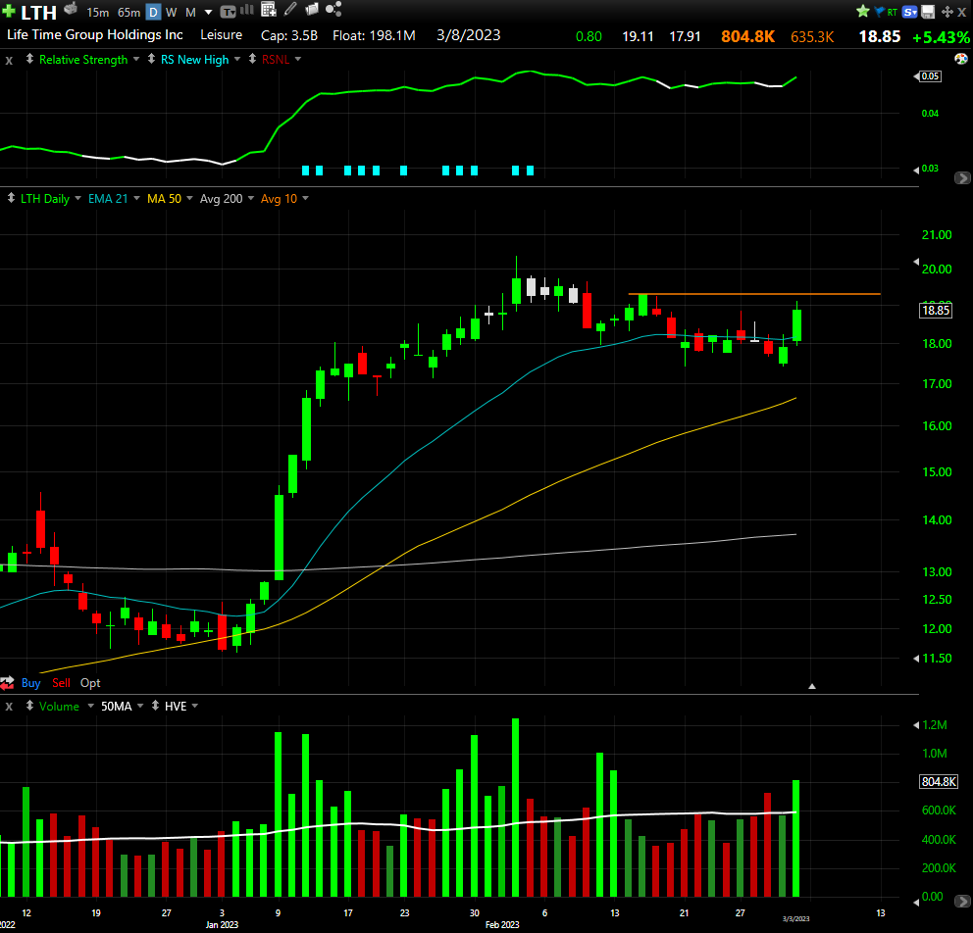Click company name Life Time Group Holdings Inc
The width and height of the screenshot is (973, 933).
tap(95, 34)
